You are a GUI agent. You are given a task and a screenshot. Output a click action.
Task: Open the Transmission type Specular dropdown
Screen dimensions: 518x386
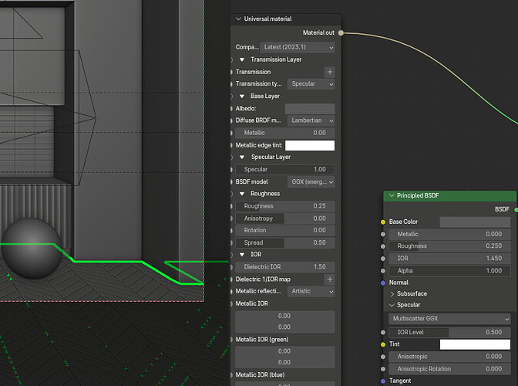pyautogui.click(x=311, y=84)
